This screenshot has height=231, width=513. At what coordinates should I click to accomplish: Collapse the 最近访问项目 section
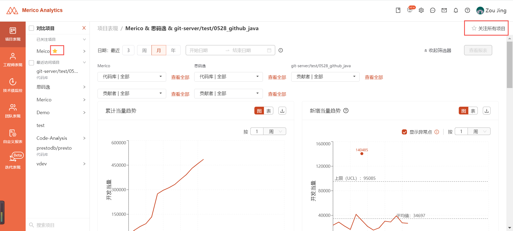click(x=84, y=62)
